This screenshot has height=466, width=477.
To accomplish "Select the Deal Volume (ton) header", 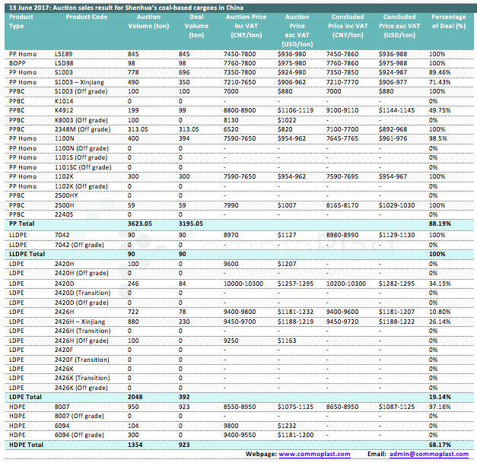I will pyautogui.click(x=196, y=26).
